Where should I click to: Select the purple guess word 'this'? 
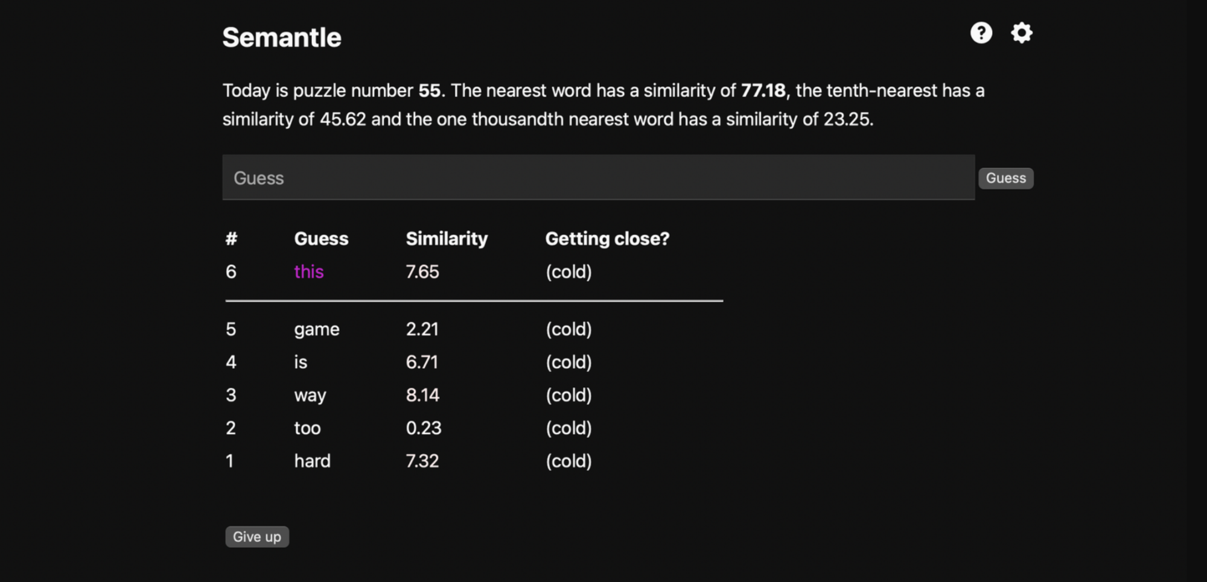[309, 272]
